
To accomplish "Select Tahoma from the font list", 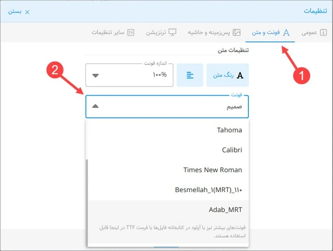I will [x=229, y=130].
